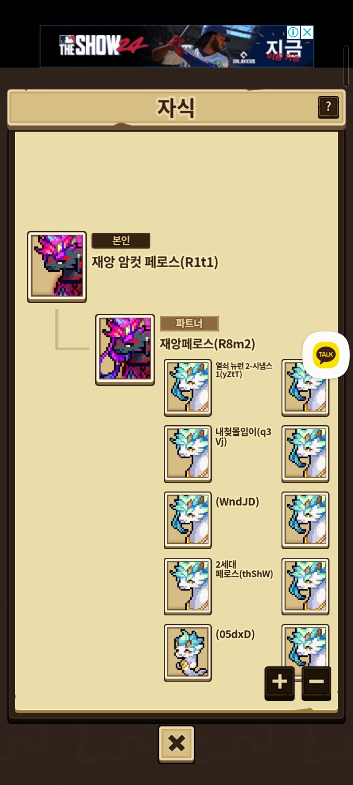Image resolution: width=353 pixels, height=785 pixels.
Task: Tap the KakaoTalk floating icon
Action: 326,355
